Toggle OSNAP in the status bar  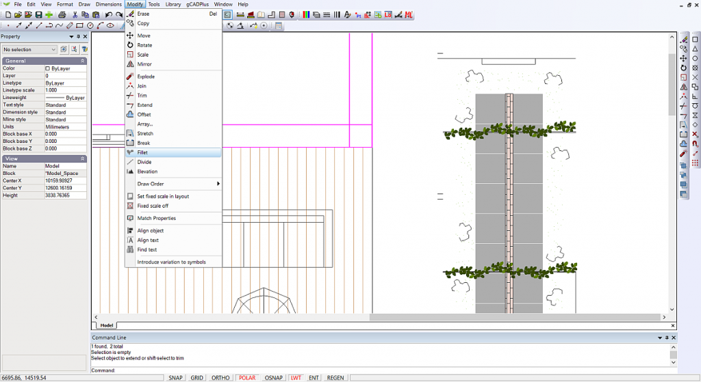point(274,377)
